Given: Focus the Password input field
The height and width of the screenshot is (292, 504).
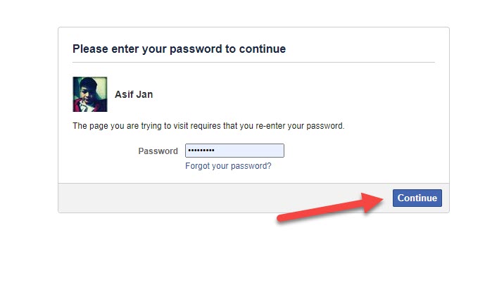Looking at the screenshot, I should (234, 151).
